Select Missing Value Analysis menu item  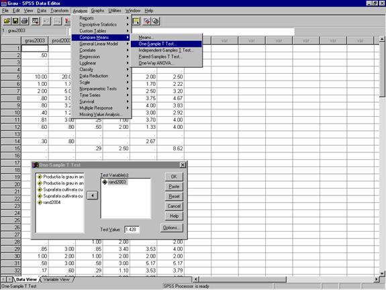click(101, 115)
